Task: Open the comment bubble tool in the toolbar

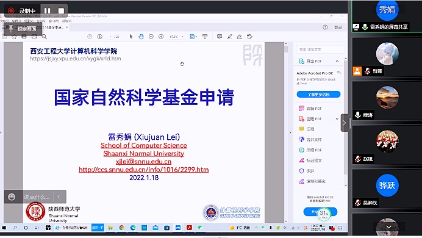Action: (x=220, y=37)
